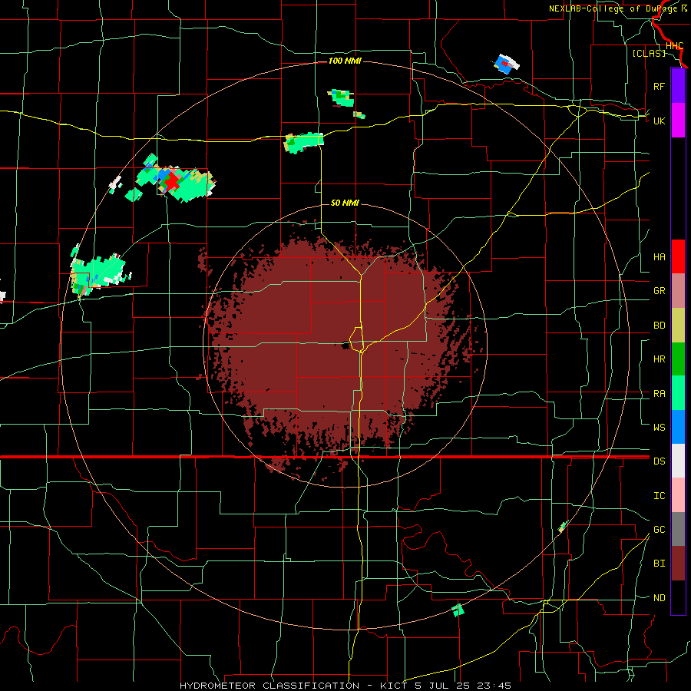Click the "BD" legend label
Screen dimensions: 691x691
pyautogui.click(x=659, y=326)
